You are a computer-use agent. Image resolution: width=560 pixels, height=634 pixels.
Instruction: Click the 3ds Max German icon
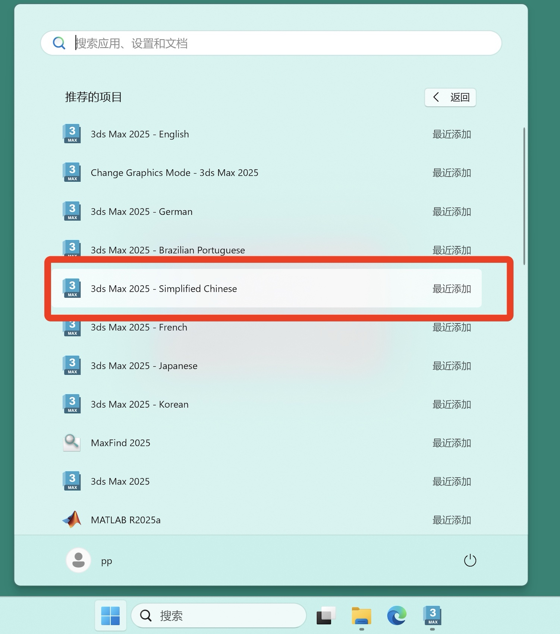(x=72, y=211)
